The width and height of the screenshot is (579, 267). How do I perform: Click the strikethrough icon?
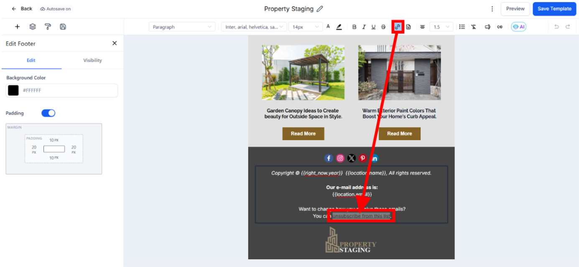(383, 27)
